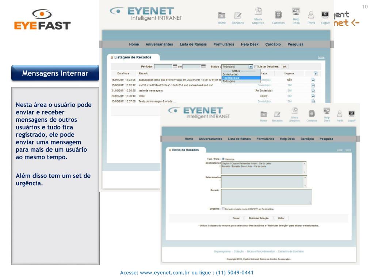Open Home icon in back window header

click(x=222, y=18)
